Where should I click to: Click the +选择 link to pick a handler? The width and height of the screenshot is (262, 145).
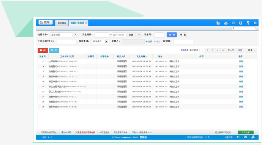(x=149, y=41)
